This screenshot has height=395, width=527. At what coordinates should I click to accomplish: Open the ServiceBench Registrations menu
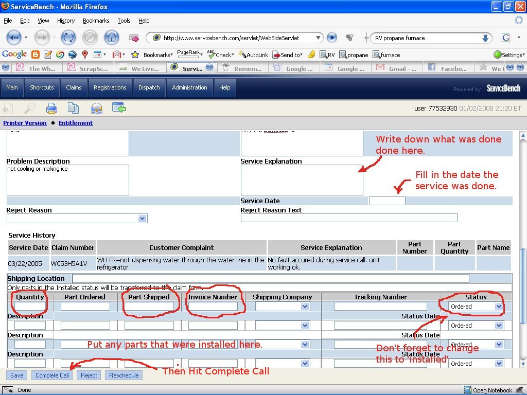110,87
